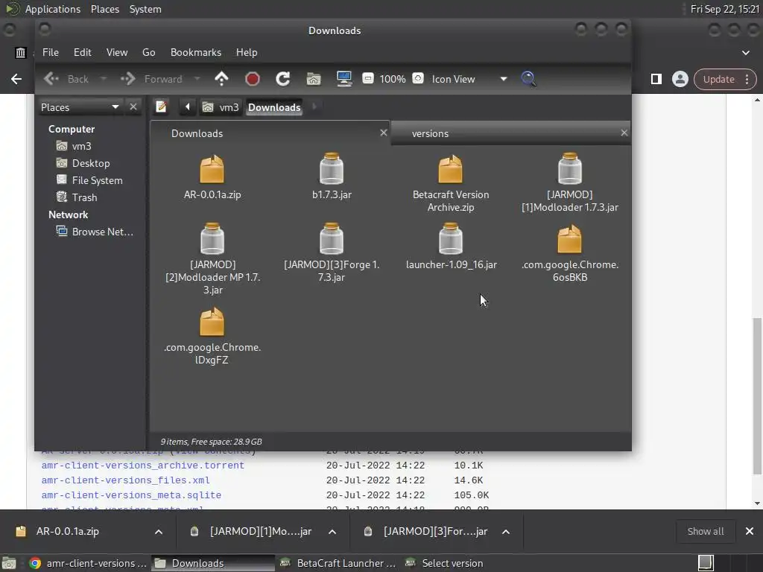Screen dimensions: 763x572
Task: Open the Computer toolbar icon
Action: coord(344,79)
